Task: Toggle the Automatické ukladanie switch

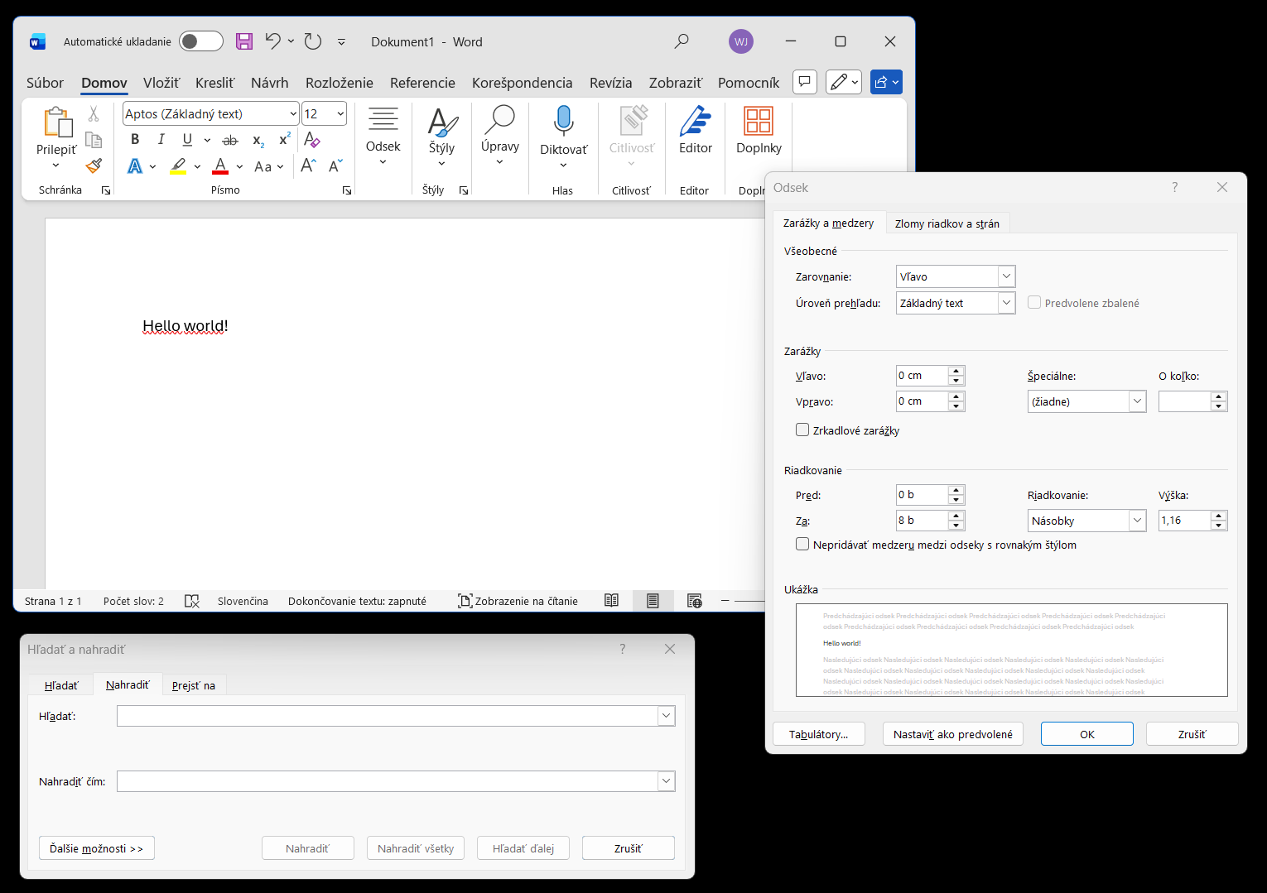Action: [201, 41]
